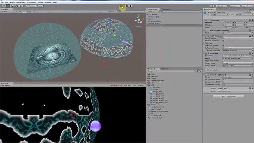254x143 pixels.
Task: Select the Hand tool in the toolbar
Action: coord(4,6)
